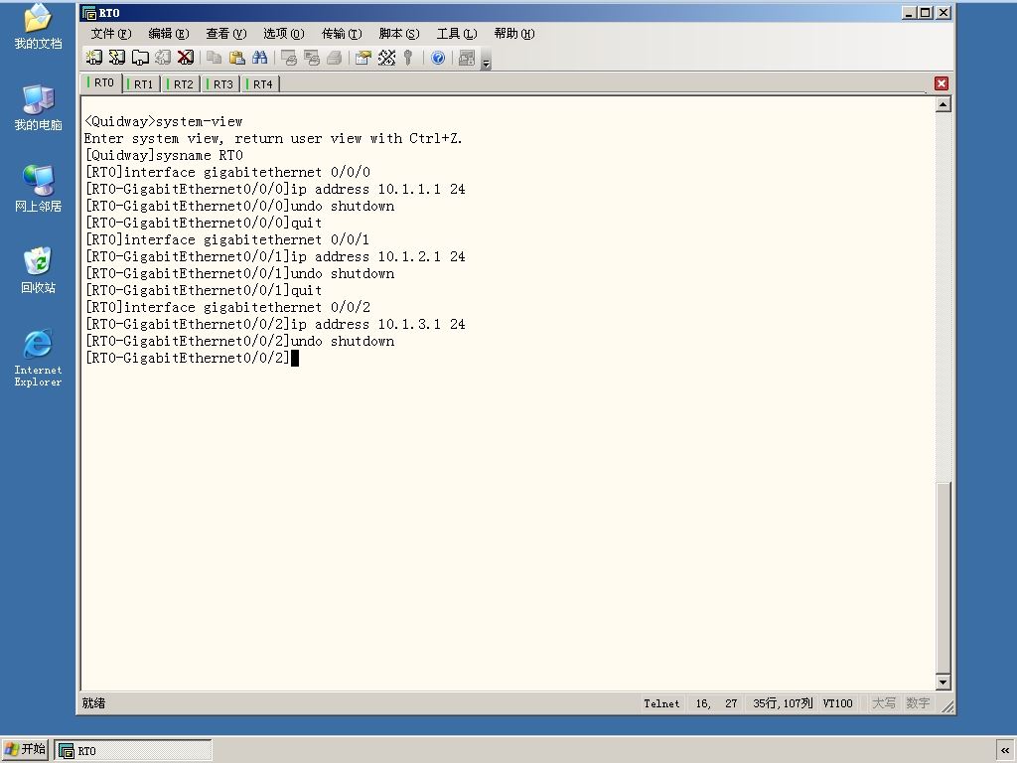Expand the taskbar tray chevron
This screenshot has width=1017, height=763.
tap(1005, 751)
